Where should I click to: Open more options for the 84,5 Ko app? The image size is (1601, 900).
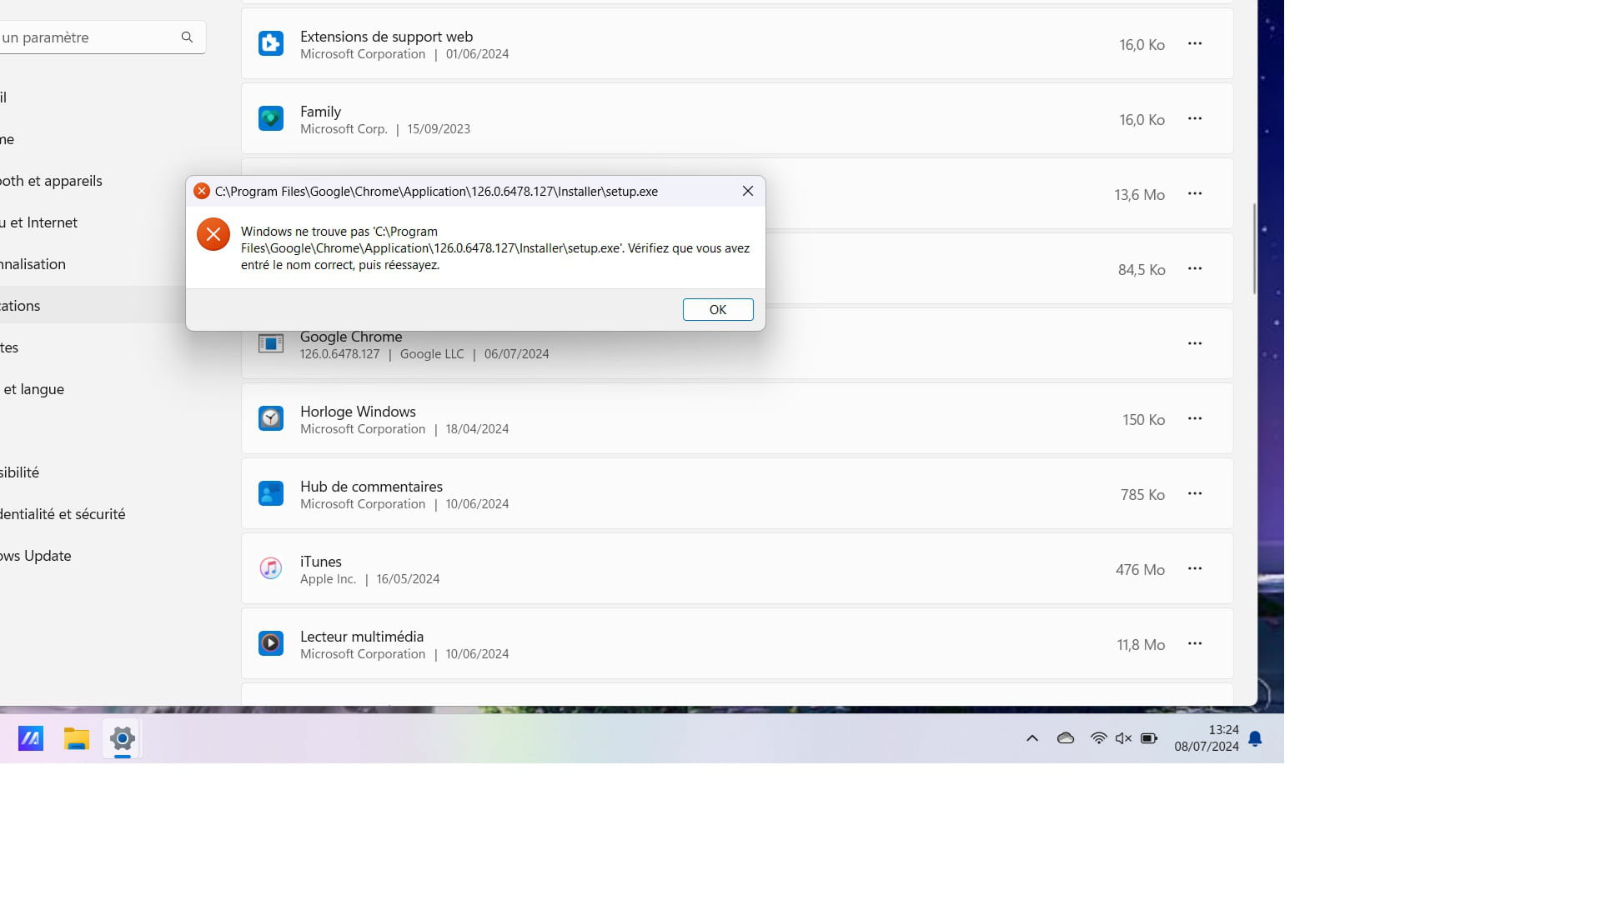1195,268
